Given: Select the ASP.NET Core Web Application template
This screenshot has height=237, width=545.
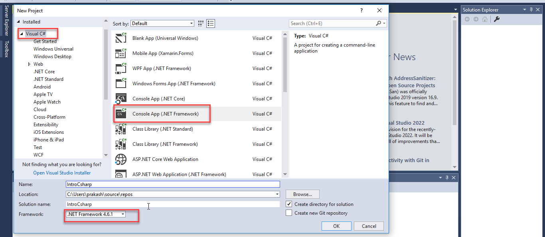Looking at the screenshot, I should (x=166, y=159).
